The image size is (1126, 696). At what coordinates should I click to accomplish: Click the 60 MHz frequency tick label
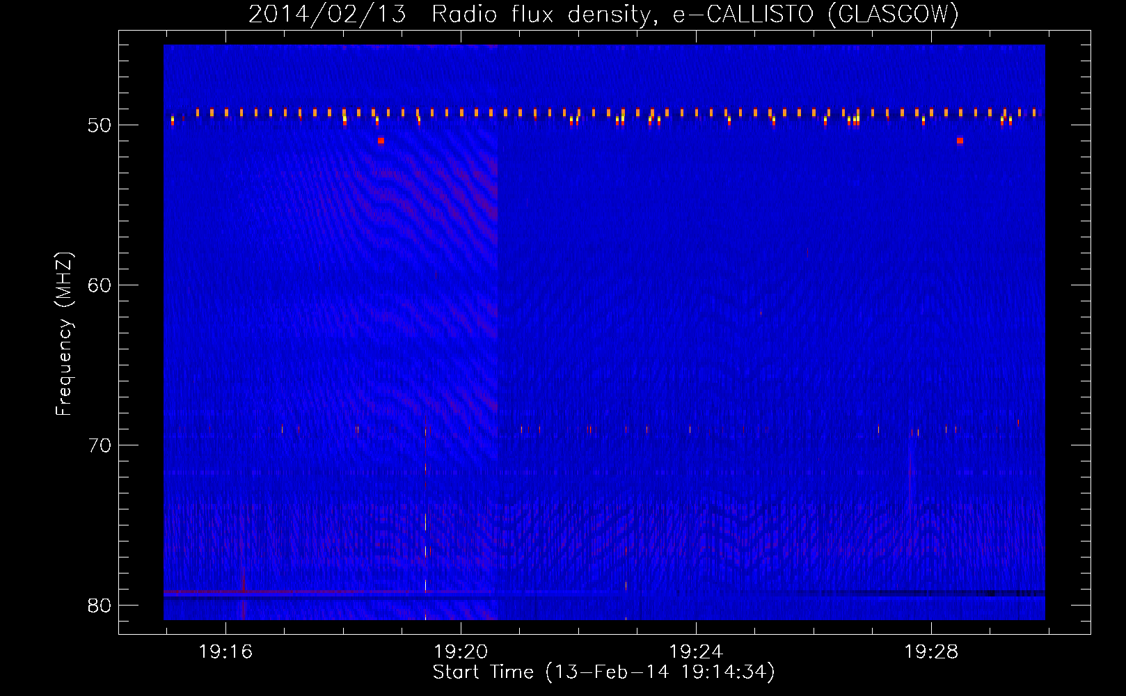[100, 286]
